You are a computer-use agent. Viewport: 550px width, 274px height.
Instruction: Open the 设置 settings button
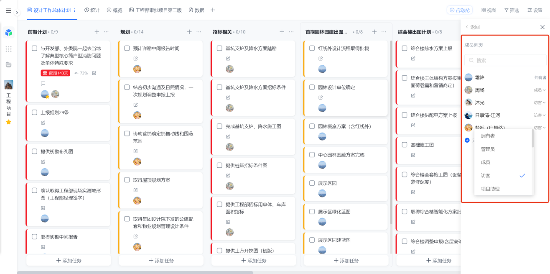(x=535, y=10)
